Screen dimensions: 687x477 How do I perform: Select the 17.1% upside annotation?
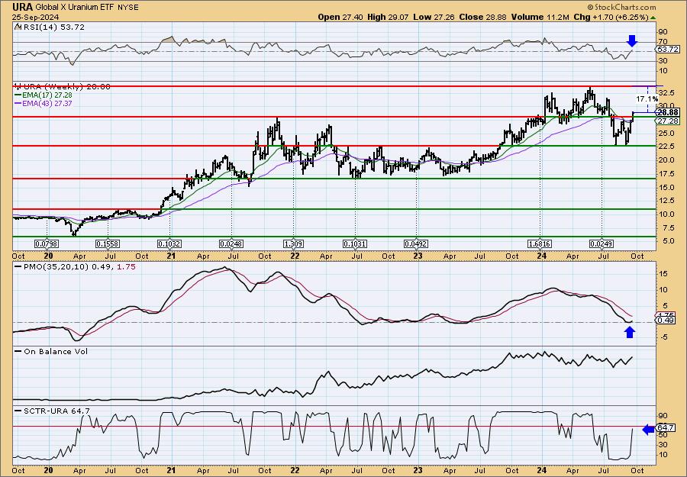pyautogui.click(x=649, y=99)
